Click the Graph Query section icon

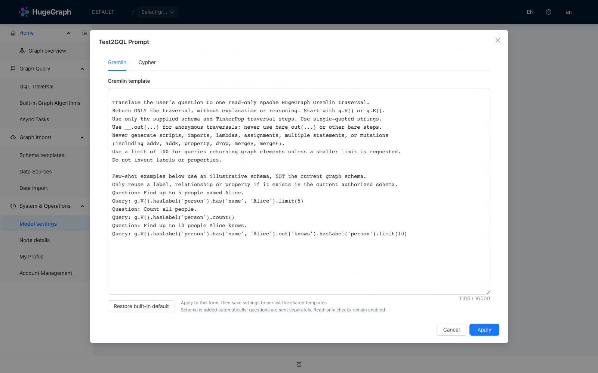tap(13, 69)
